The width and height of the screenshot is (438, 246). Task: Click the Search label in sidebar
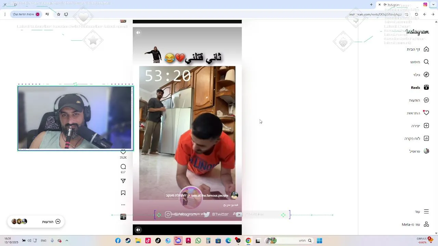(415, 62)
